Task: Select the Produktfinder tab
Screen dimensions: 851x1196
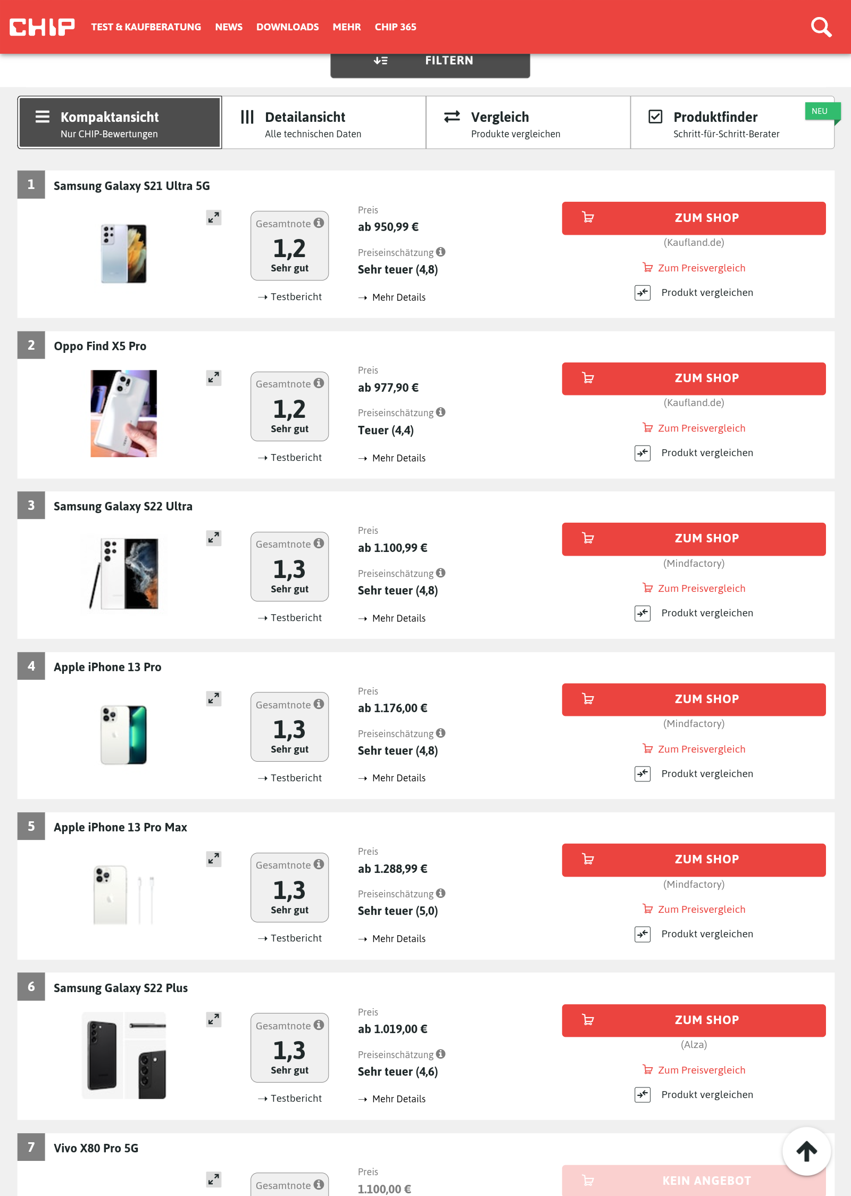Action: pos(732,122)
